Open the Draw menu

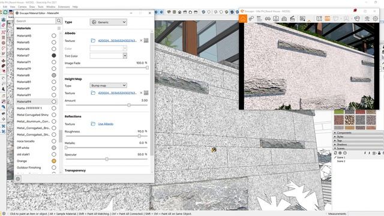[32, 7]
